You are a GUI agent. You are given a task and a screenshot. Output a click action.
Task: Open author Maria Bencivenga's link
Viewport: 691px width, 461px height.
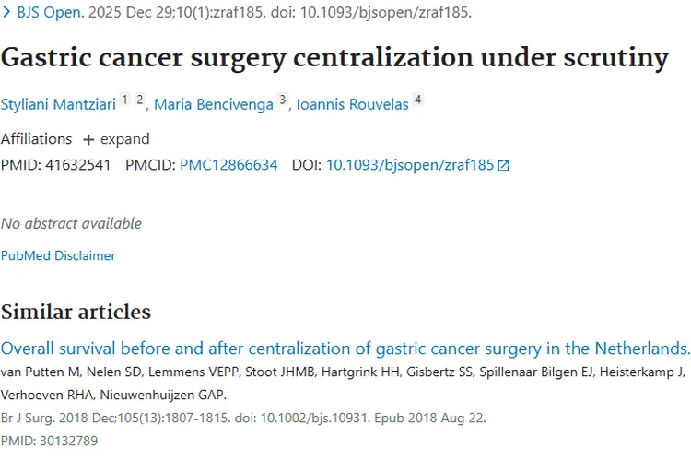point(213,104)
